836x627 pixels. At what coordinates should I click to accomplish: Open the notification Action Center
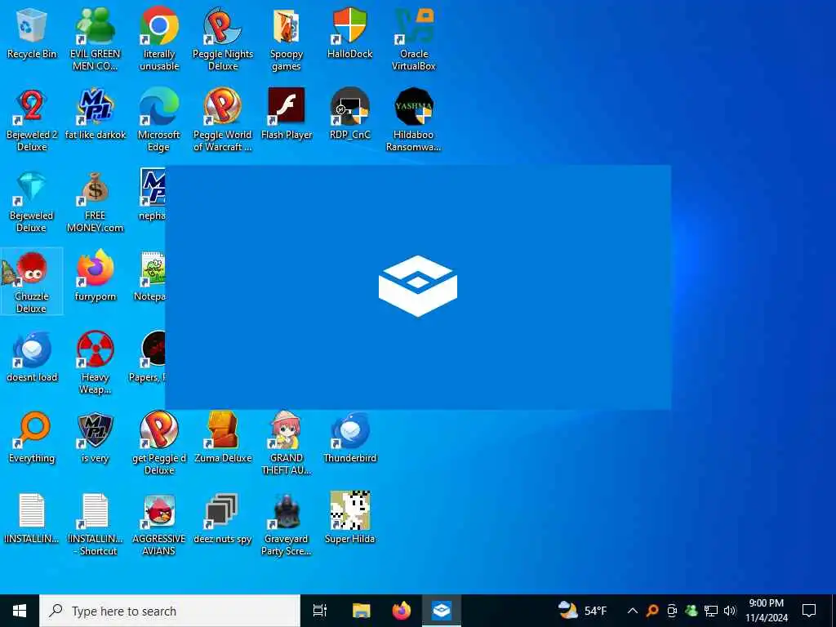coord(809,611)
